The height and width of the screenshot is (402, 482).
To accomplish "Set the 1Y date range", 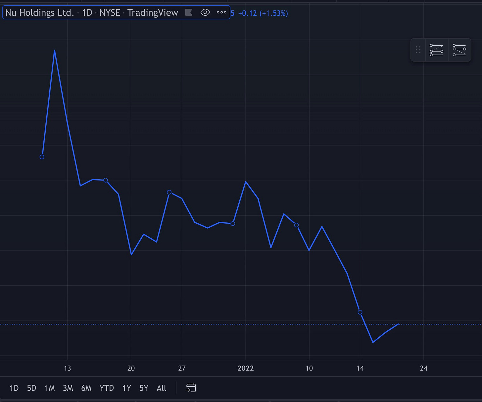I will (127, 388).
